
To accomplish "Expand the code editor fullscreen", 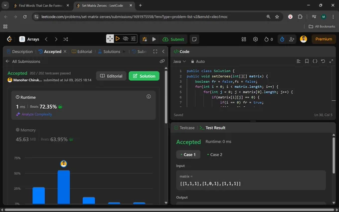I will click(x=331, y=61).
